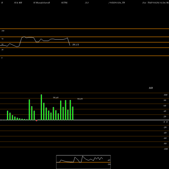Image resolution: width=169 pixels, height=169 pixels.
Task: Click the 98.48 value label above bars
Action: tap(56, 98)
